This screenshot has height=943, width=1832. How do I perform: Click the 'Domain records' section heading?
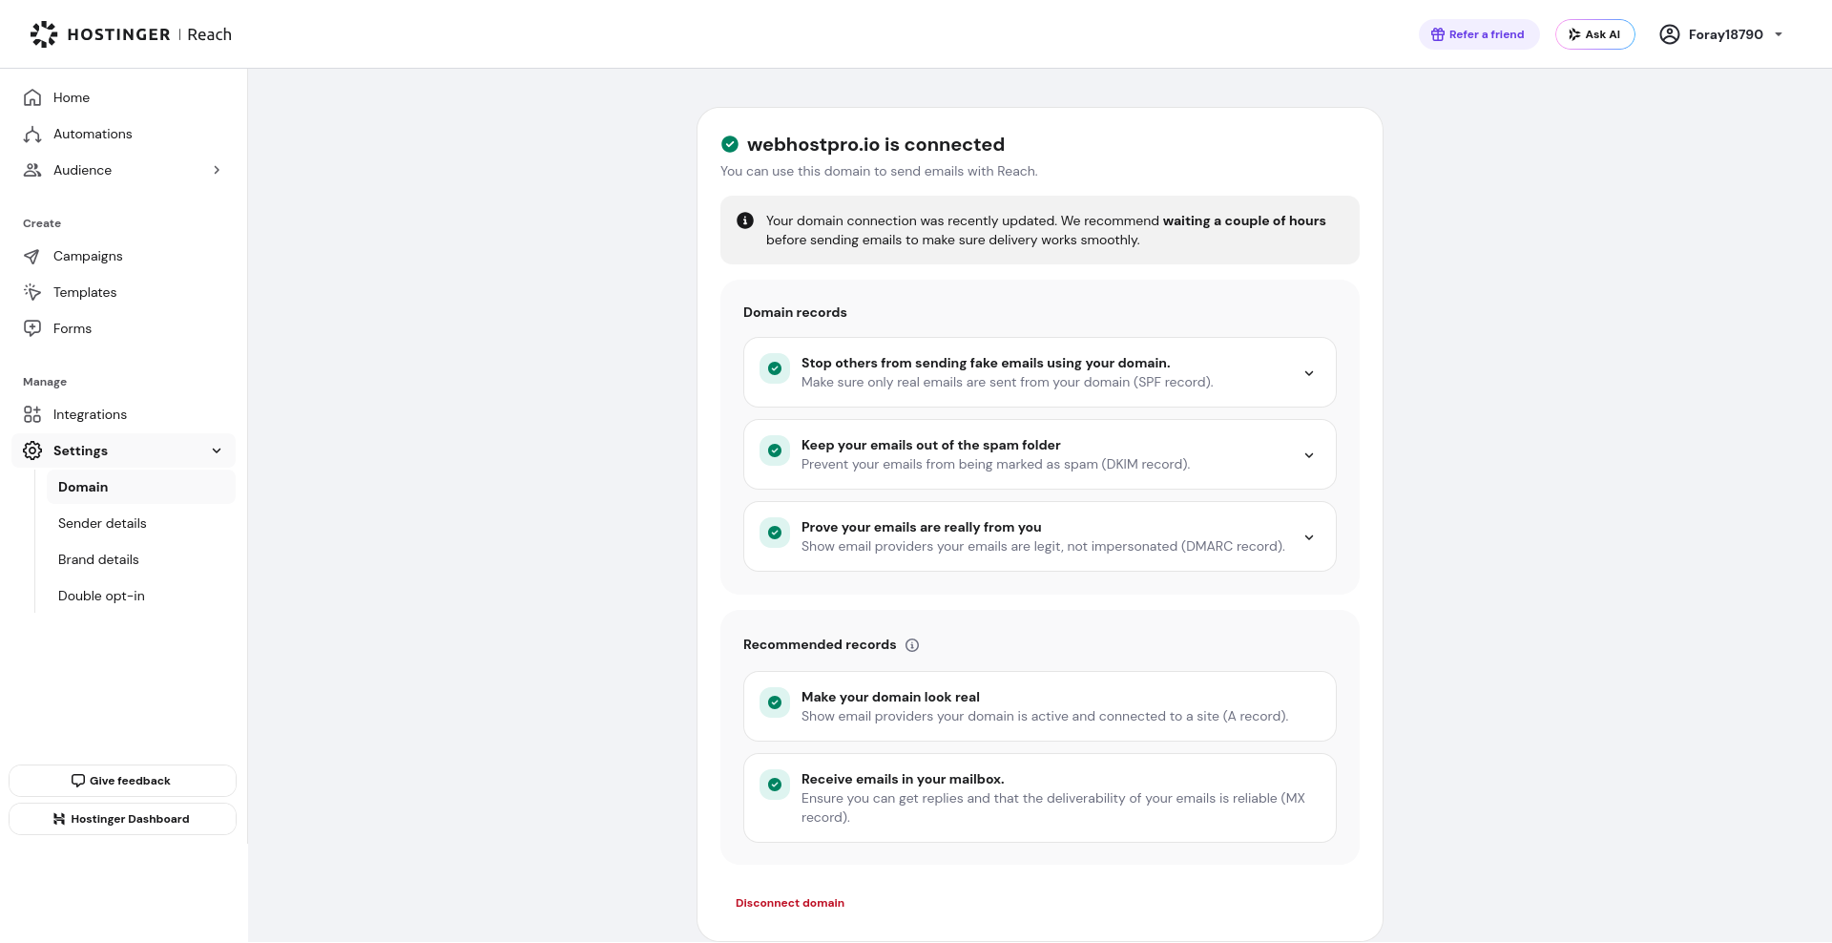[x=795, y=312]
